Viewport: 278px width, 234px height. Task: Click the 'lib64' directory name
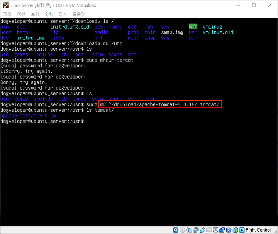(x=57, y=38)
